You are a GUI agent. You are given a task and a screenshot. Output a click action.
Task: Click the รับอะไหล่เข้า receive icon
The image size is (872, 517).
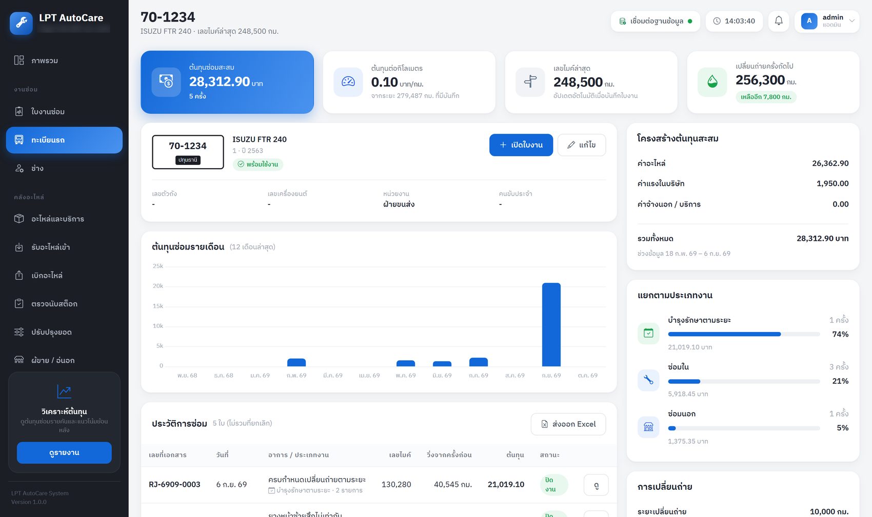pos(19,247)
